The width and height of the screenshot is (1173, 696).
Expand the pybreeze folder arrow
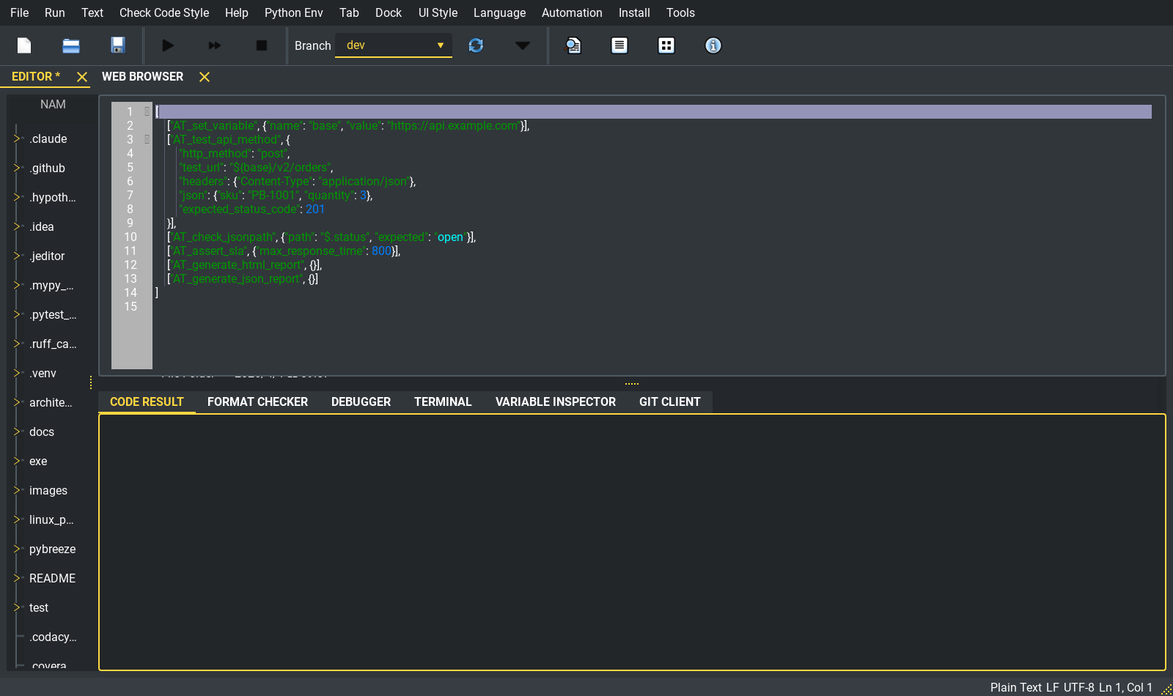tap(18, 549)
